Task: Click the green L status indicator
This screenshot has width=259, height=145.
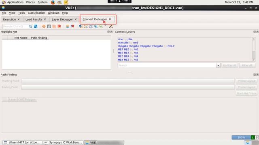Action: [x=253, y=137]
